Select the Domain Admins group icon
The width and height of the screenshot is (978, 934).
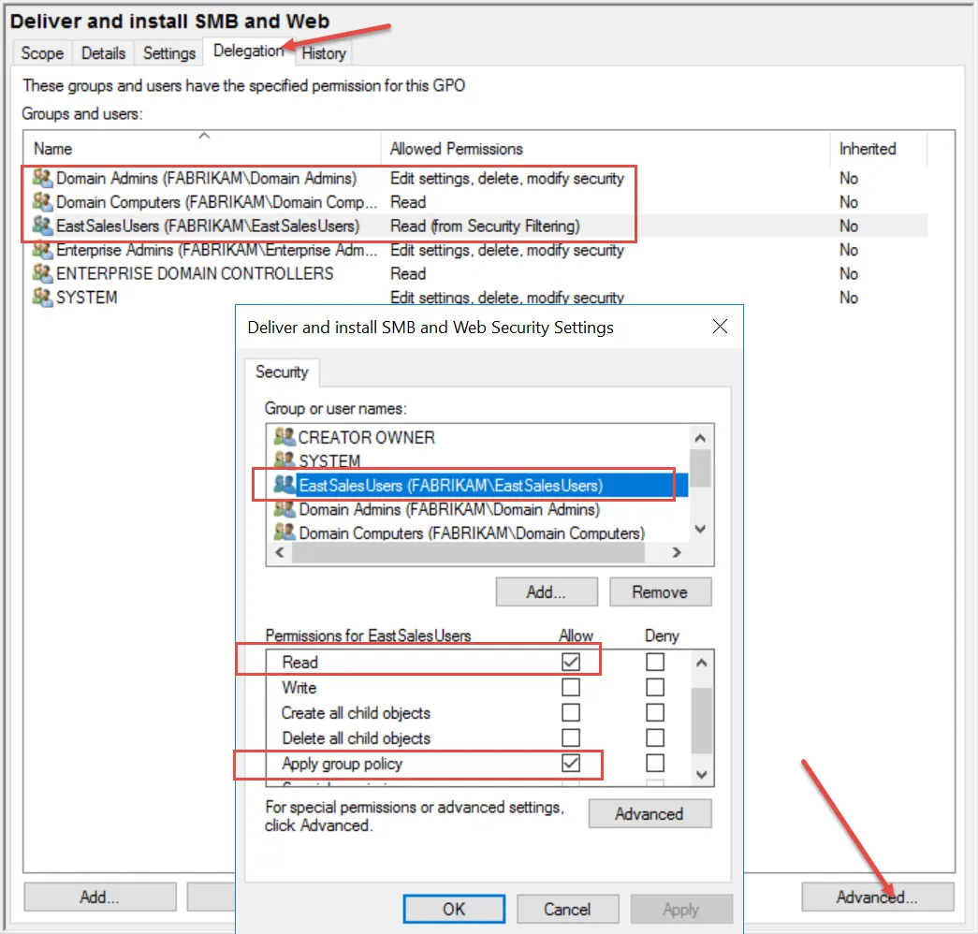[x=42, y=178]
